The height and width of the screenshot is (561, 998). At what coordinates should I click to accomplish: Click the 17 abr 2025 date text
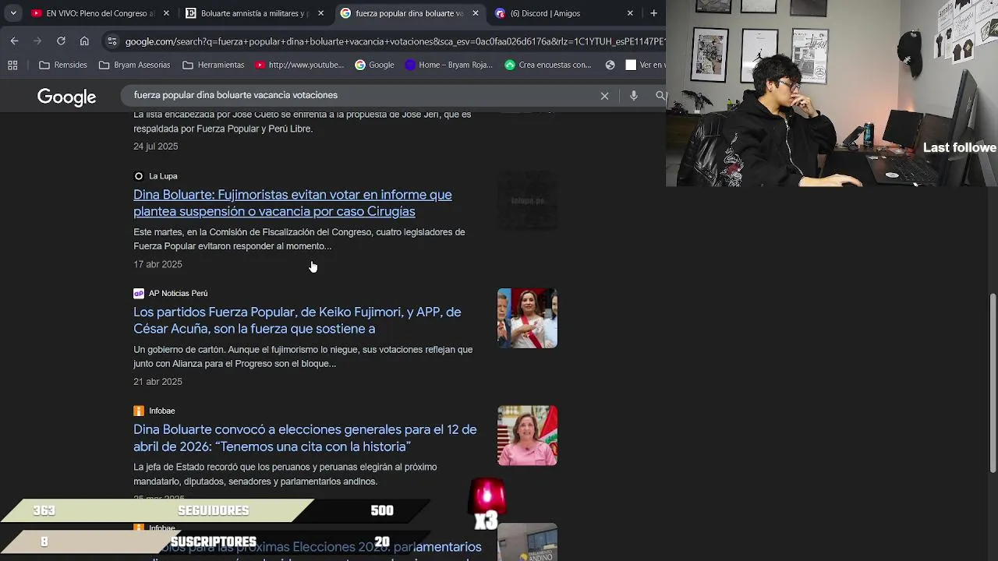click(157, 264)
